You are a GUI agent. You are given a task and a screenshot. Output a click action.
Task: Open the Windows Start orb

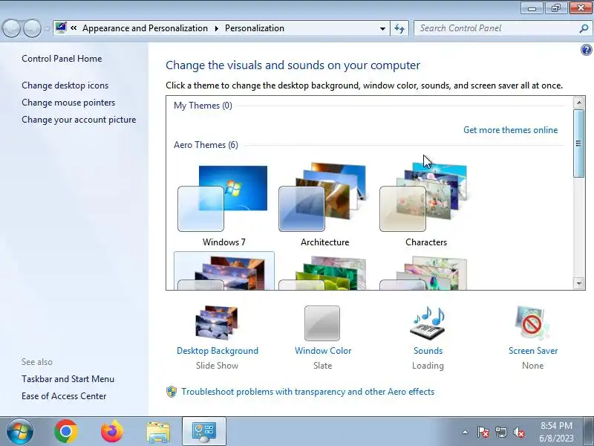coord(19,432)
